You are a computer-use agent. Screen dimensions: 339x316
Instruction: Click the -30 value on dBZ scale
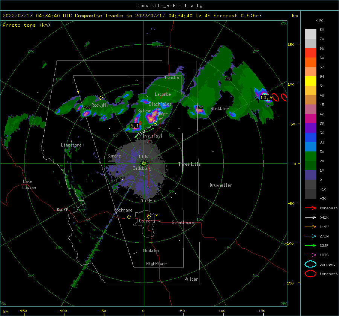pyautogui.click(x=323, y=198)
